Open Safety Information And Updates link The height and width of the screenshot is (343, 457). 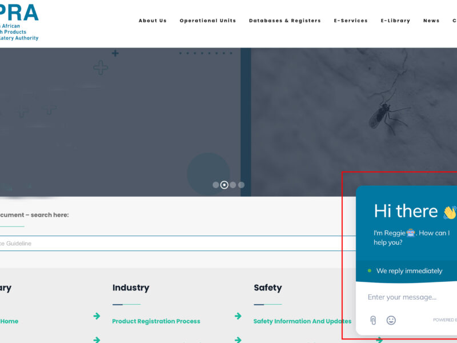(x=302, y=321)
